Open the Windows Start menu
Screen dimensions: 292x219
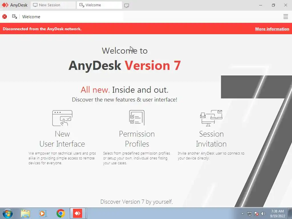[x=8, y=213]
